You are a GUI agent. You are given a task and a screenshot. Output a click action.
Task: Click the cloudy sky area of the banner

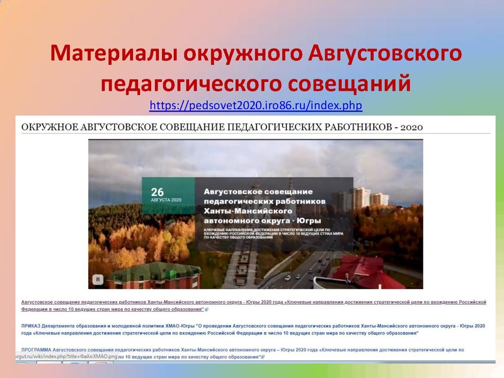coord(252,154)
